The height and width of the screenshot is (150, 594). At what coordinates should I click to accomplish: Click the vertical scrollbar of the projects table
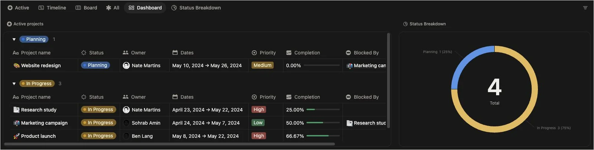(389, 81)
